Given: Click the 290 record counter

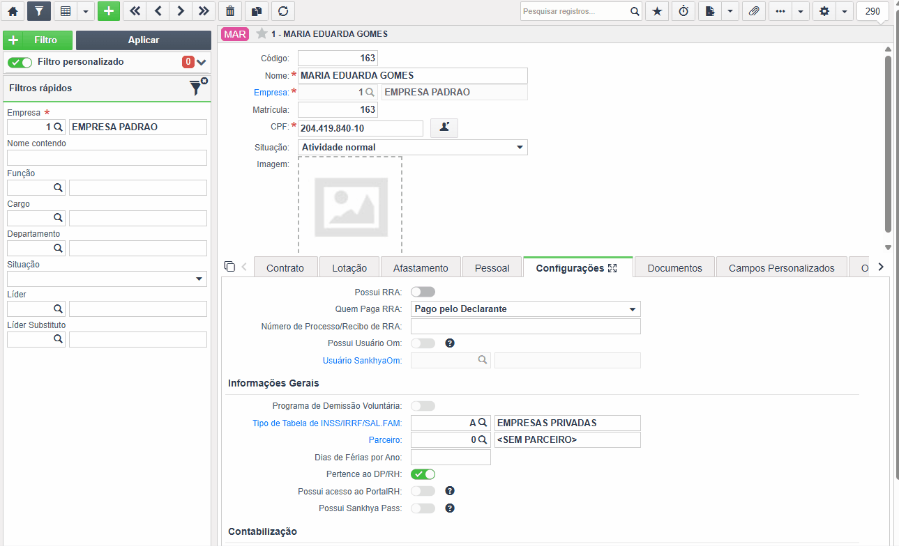Looking at the screenshot, I should tap(872, 11).
